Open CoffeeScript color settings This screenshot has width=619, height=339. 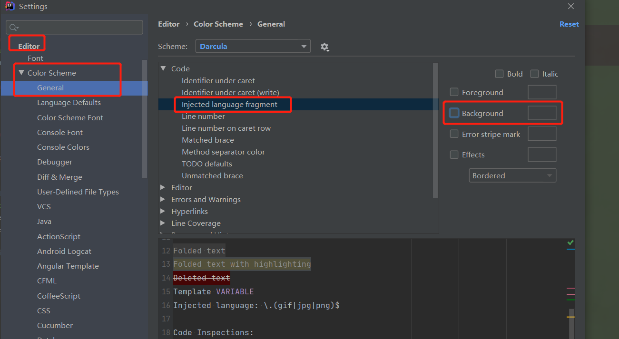click(x=59, y=296)
